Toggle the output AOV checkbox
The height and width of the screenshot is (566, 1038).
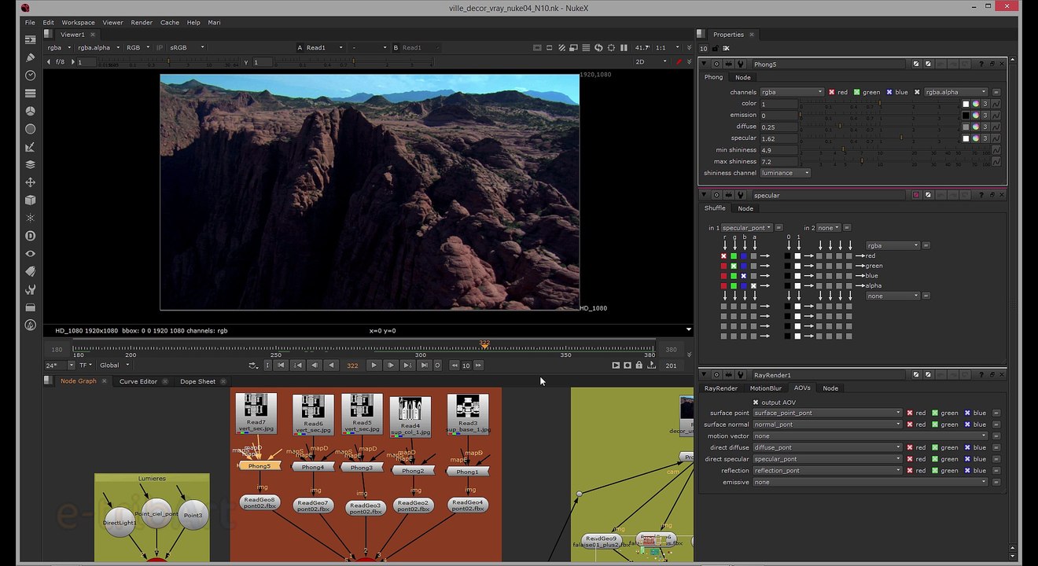756,402
